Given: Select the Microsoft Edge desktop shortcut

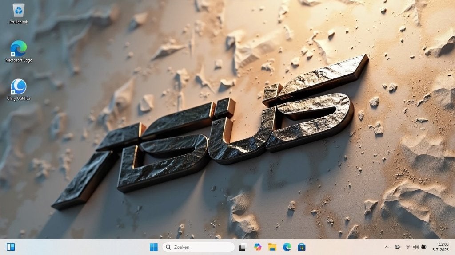Looking at the screenshot, I should click(19, 51).
